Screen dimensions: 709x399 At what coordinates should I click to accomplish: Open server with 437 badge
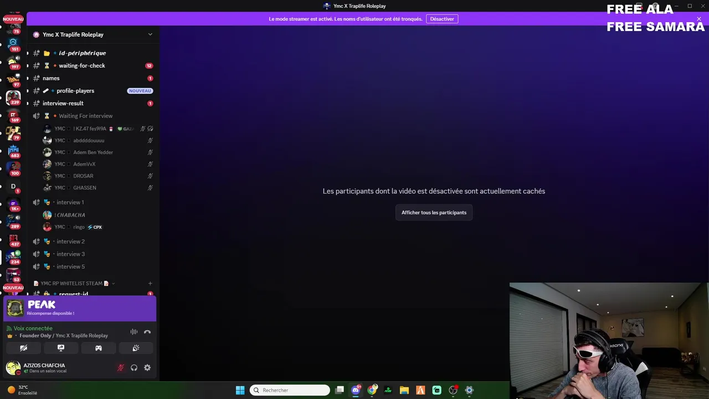click(13, 239)
